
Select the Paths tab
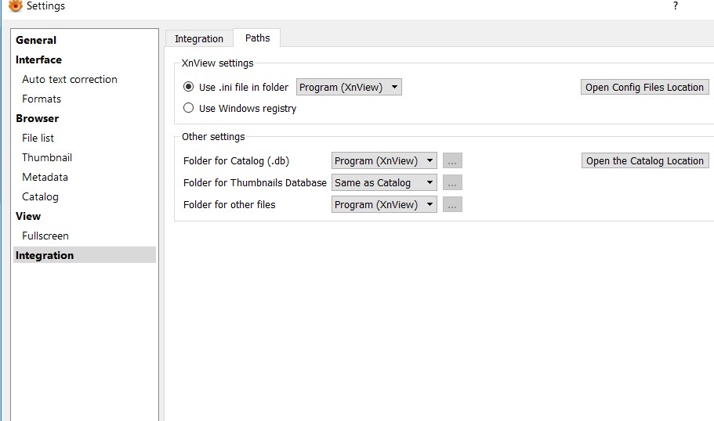click(257, 38)
